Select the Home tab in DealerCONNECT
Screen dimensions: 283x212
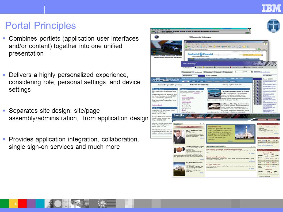186,81
